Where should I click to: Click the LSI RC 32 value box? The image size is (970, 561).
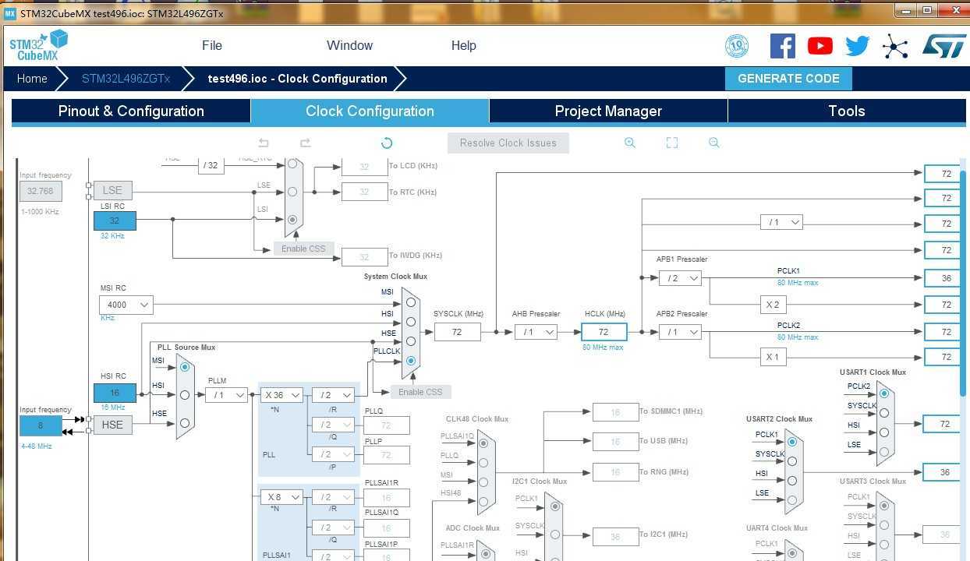115,221
